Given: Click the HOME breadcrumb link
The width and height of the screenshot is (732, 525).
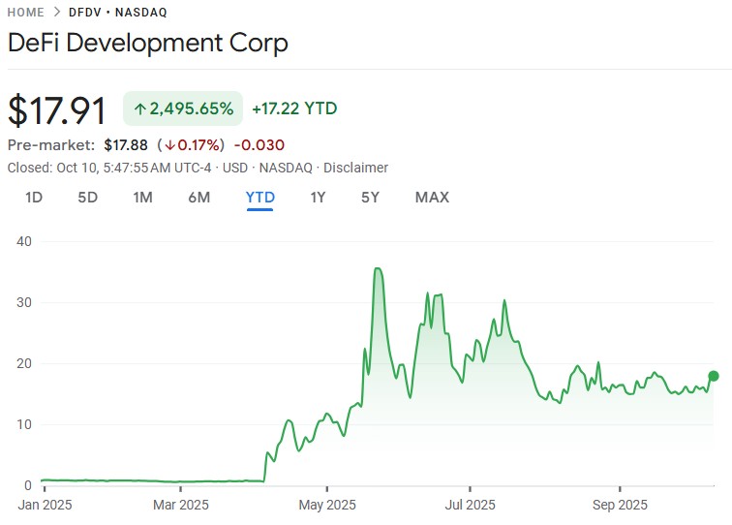Looking at the screenshot, I should pos(25,13).
